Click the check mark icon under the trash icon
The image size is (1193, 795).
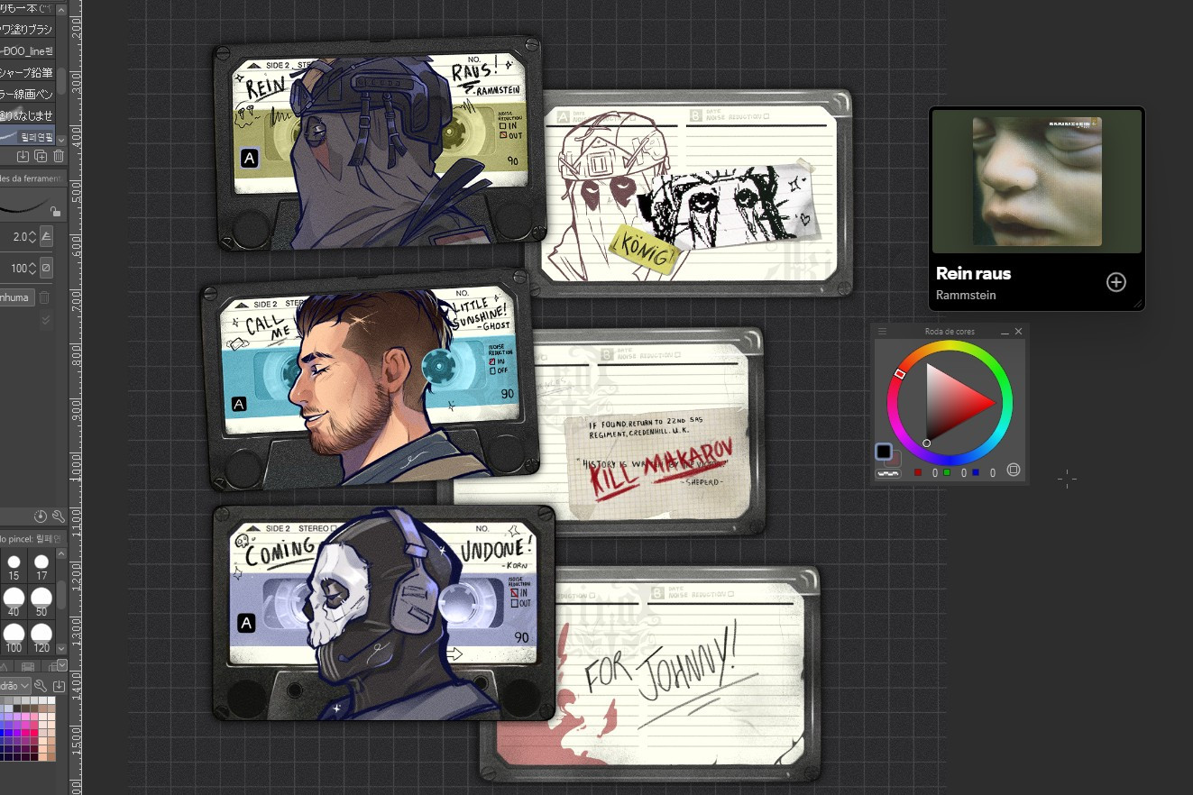click(46, 320)
